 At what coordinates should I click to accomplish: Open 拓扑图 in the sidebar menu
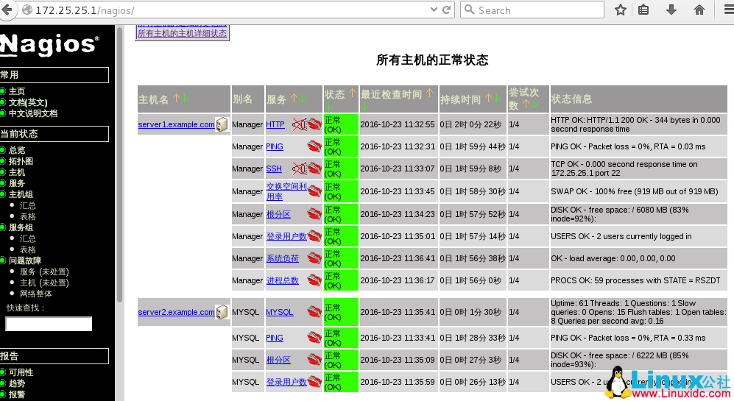(21, 161)
